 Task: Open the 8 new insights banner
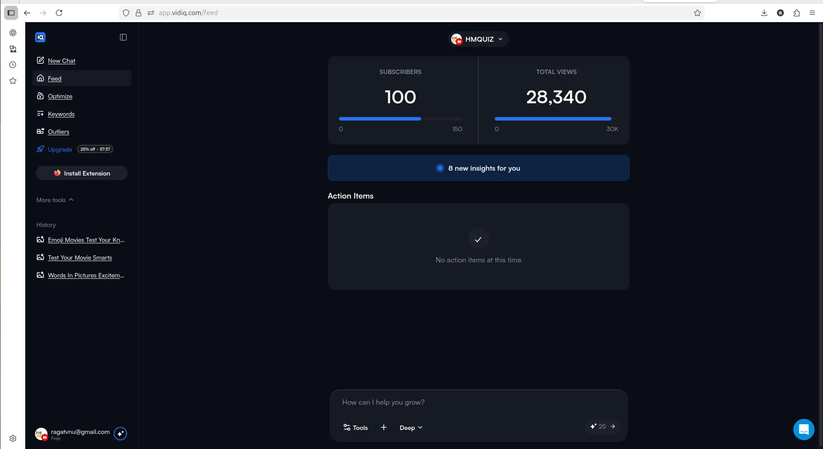478,168
